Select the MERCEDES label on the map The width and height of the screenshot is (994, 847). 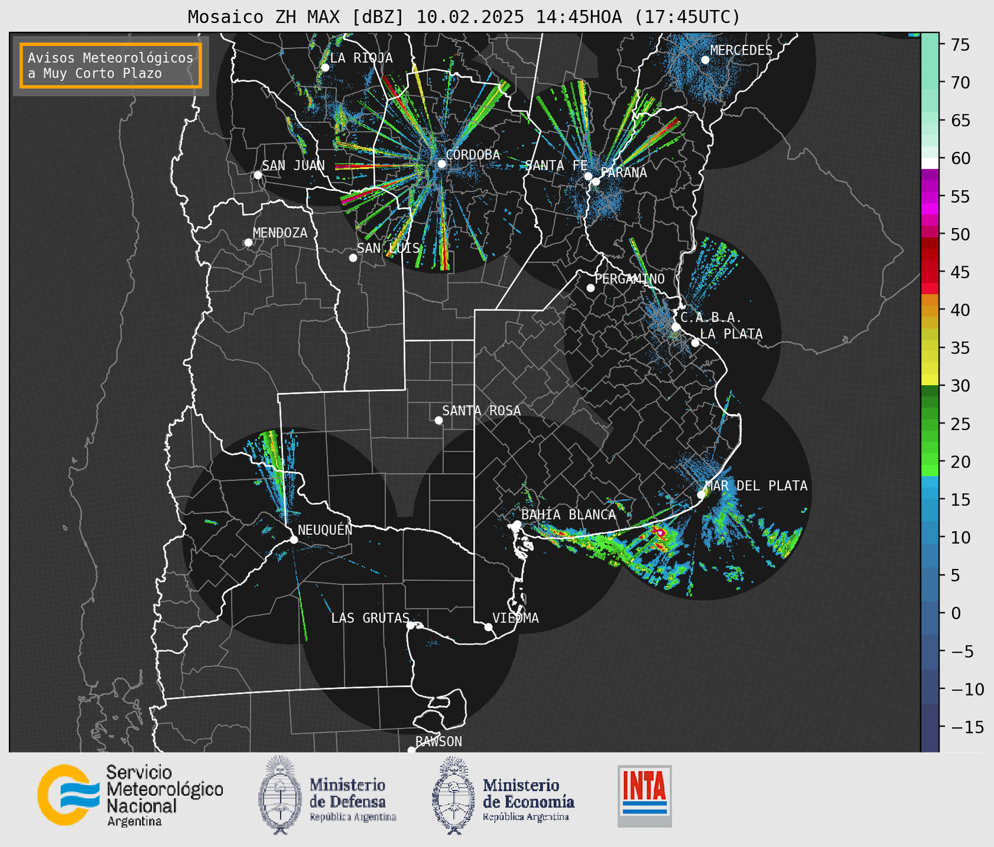point(741,51)
